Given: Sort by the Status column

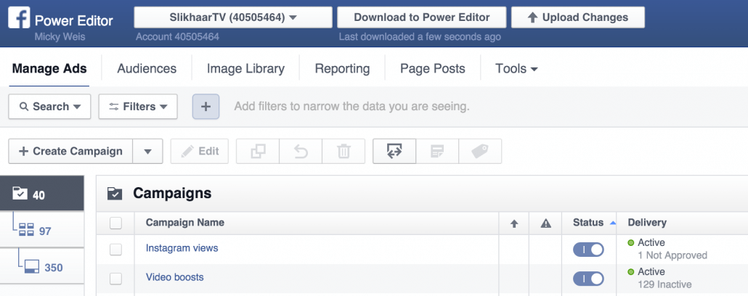Looking at the screenshot, I should click(589, 223).
